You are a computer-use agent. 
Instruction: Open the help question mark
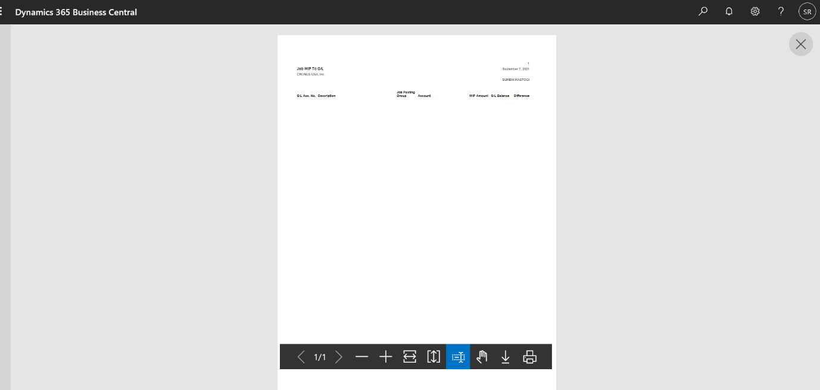coord(781,11)
